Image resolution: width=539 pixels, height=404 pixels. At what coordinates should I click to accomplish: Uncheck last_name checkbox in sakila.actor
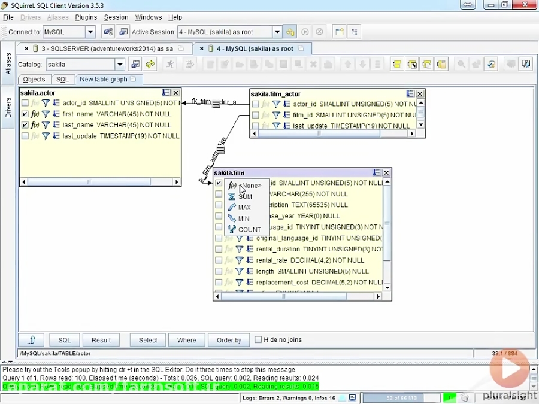(25, 125)
